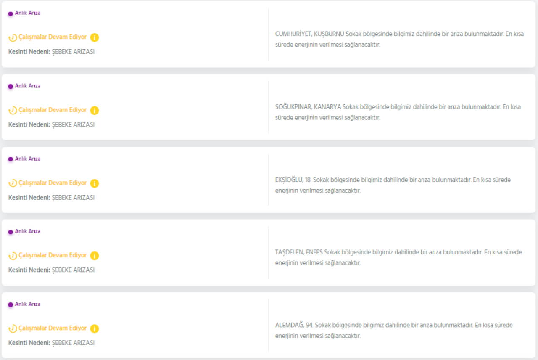Click info icon in EKŞİOĞLU outage card
Screen dimensions: 538x360
coord(95,183)
